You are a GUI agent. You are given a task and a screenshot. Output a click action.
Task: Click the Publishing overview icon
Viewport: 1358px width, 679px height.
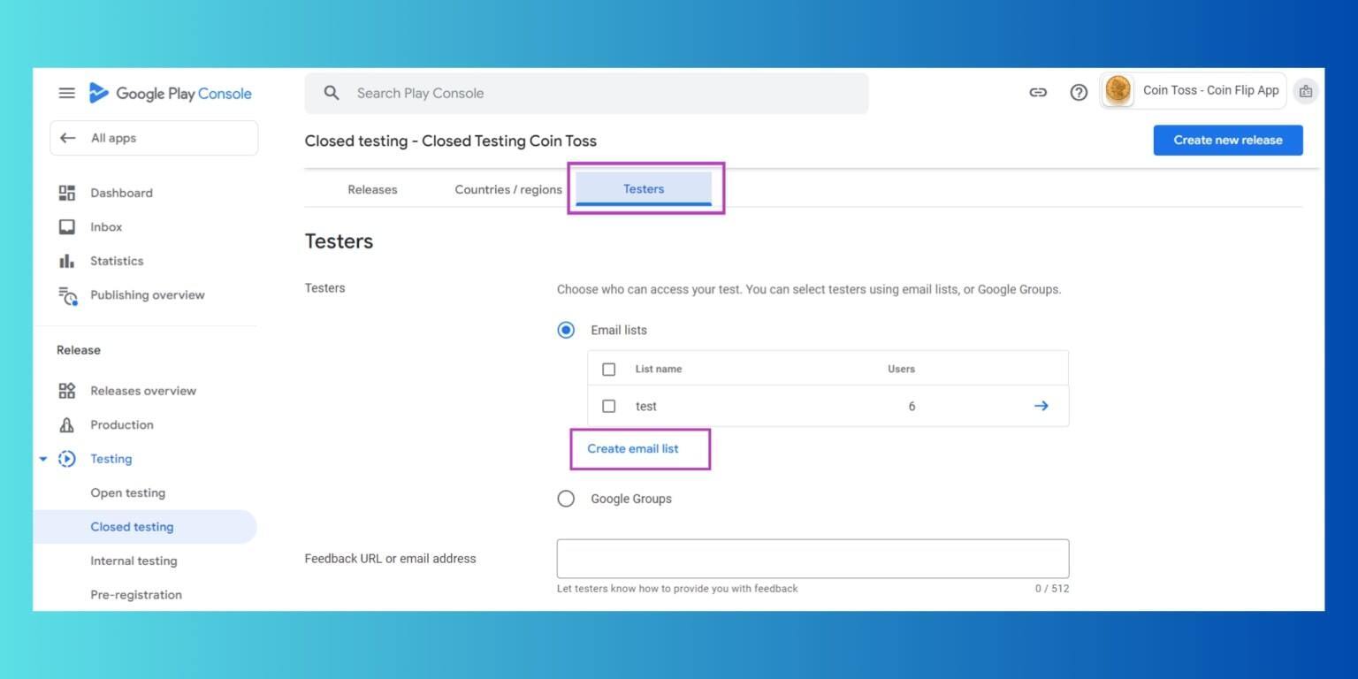click(67, 295)
